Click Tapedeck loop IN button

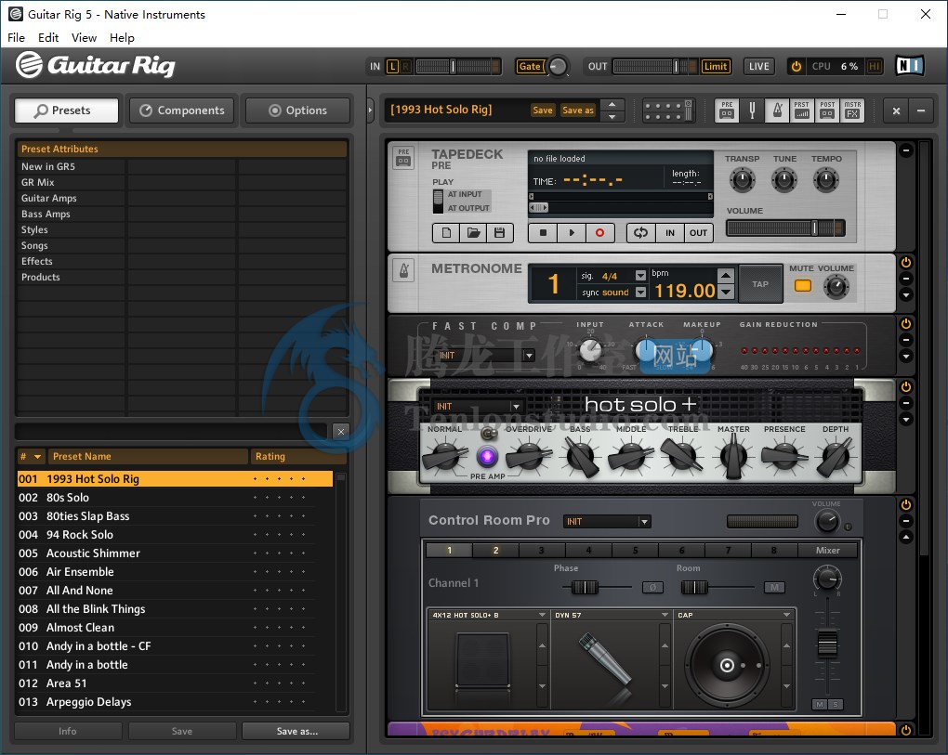tap(670, 232)
